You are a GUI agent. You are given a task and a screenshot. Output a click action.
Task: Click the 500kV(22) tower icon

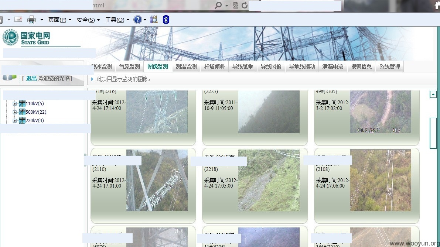coord(22,112)
